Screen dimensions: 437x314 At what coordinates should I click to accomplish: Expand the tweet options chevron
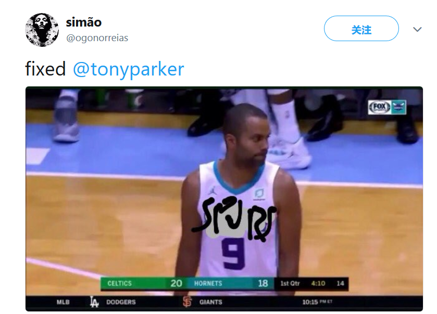417,29
